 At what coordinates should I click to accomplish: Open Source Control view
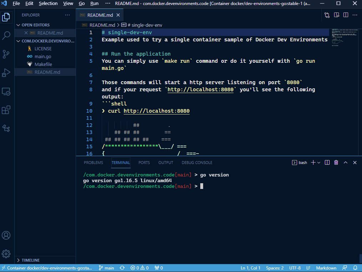tap(6, 54)
